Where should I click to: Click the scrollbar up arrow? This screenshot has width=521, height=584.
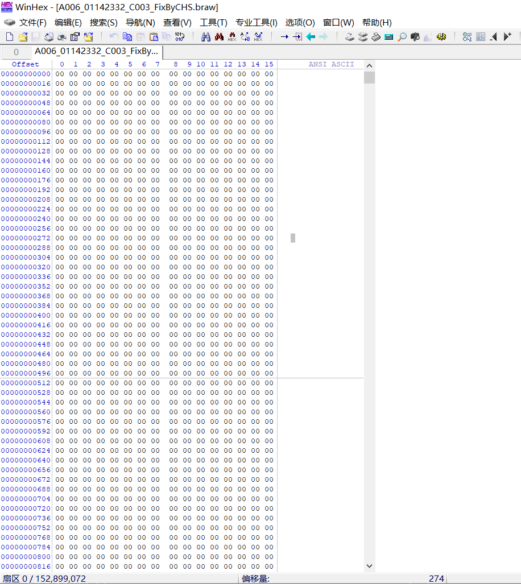tap(369, 65)
